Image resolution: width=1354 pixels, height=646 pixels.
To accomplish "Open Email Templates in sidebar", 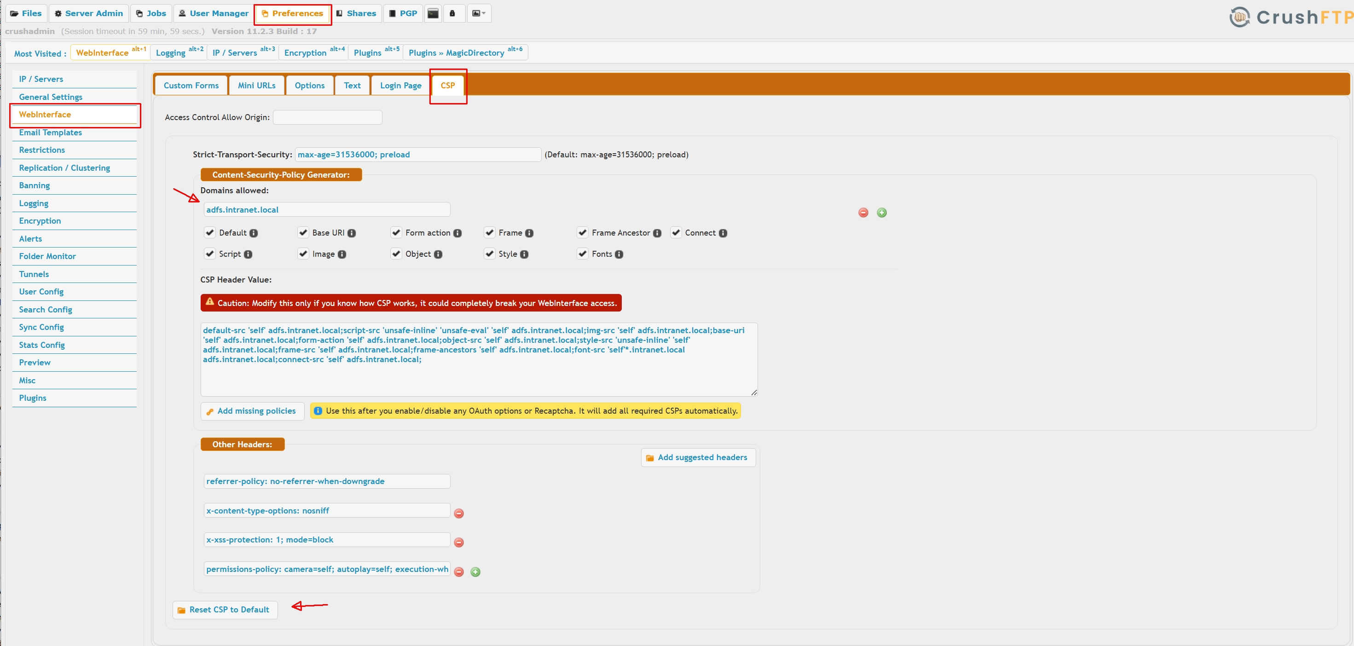I will point(75,133).
